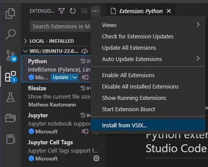Image resolution: width=208 pixels, height=167 pixels.
Task: Focus the Search Extensions input field
Action: [x=60, y=26]
